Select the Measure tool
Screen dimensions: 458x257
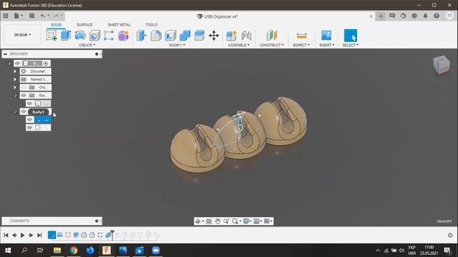[301, 36]
